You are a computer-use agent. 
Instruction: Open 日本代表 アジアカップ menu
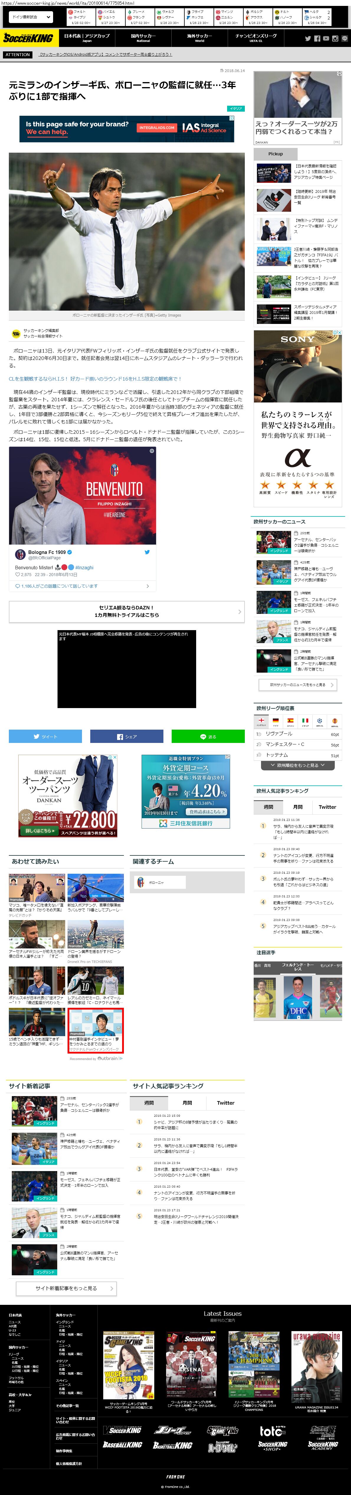pos(86,38)
